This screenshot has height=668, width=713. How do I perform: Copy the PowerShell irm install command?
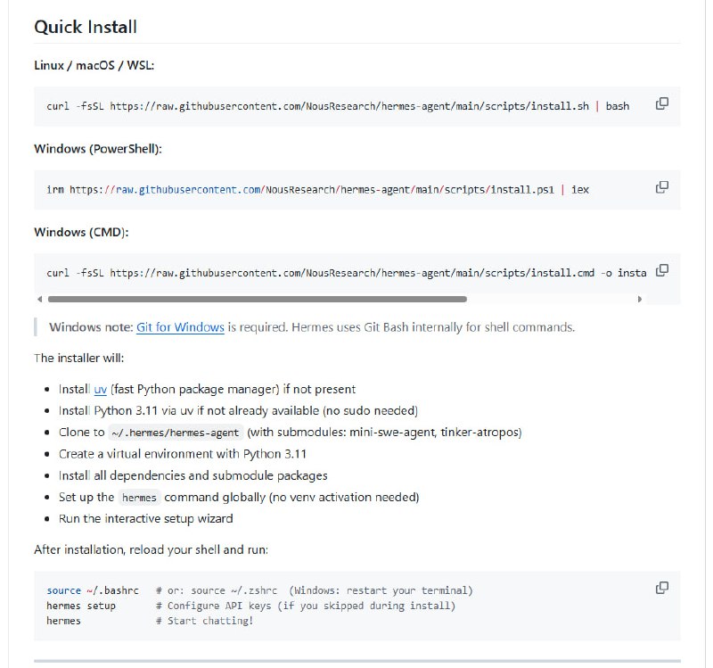(662, 187)
